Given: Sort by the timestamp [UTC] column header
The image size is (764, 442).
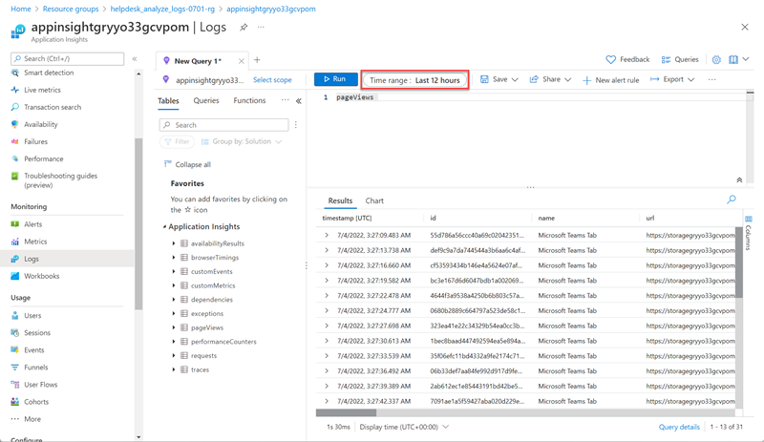Looking at the screenshot, I should click(347, 219).
